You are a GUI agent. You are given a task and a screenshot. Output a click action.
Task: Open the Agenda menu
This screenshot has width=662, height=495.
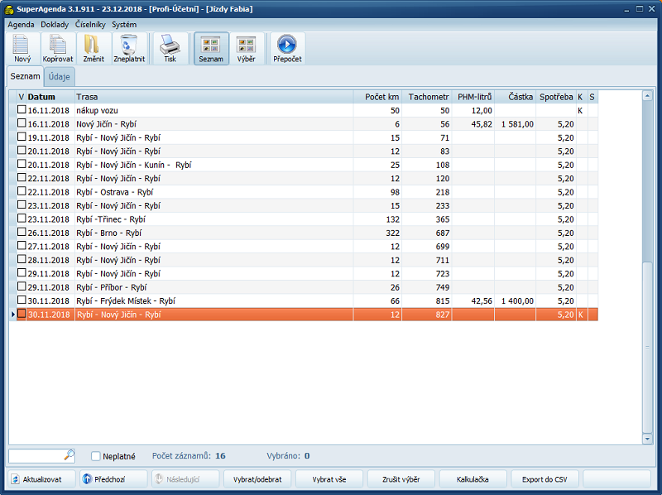21,25
